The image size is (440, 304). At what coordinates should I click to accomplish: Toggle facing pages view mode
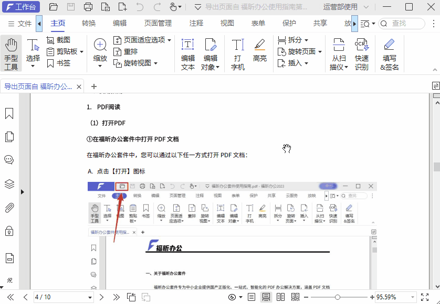[280, 296]
